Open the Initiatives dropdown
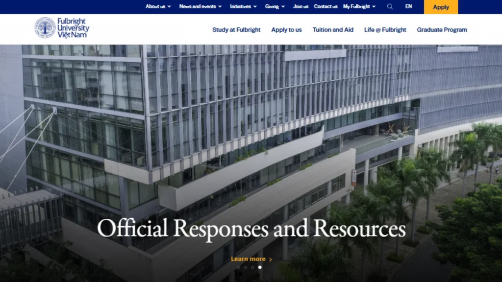Viewport: 502px width, 282px height. (x=241, y=7)
